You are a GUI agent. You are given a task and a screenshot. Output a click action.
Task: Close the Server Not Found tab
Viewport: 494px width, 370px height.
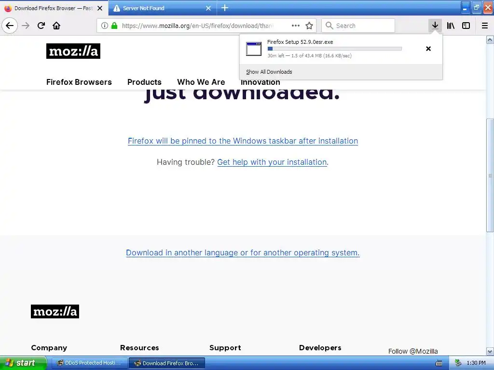[x=208, y=8]
